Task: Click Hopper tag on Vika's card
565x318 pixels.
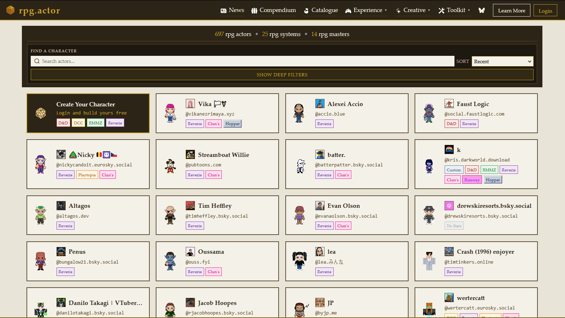Action: tap(232, 124)
